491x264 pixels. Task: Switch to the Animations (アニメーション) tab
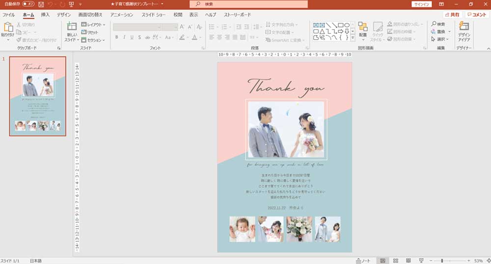pos(123,15)
